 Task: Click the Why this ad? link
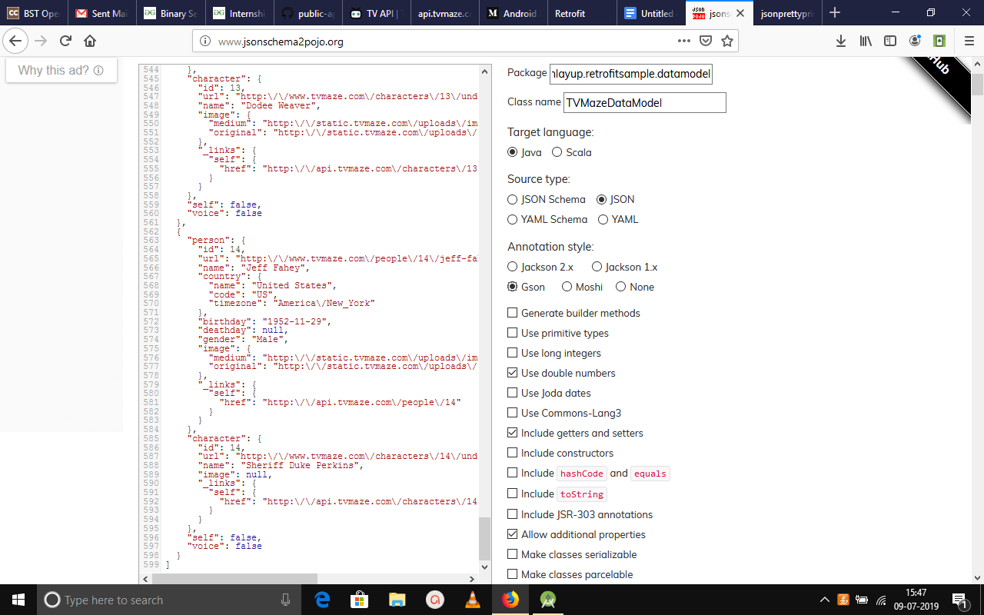pyautogui.click(x=61, y=71)
